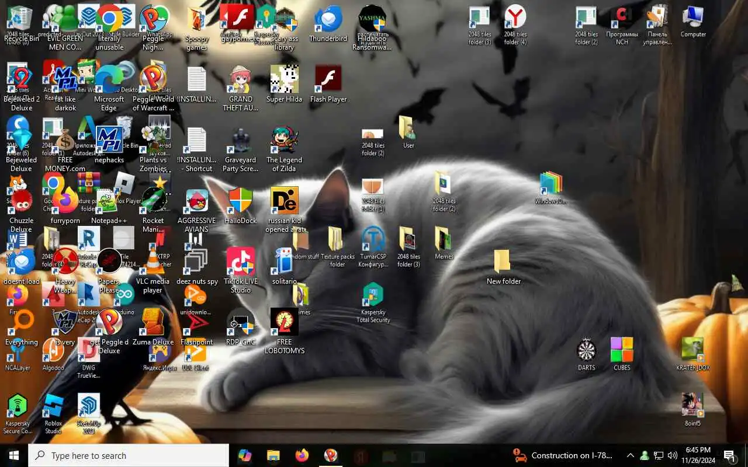This screenshot has height=467, width=748.
Task: Launch TikTok LIVE Studio shortcut
Action: (x=241, y=270)
